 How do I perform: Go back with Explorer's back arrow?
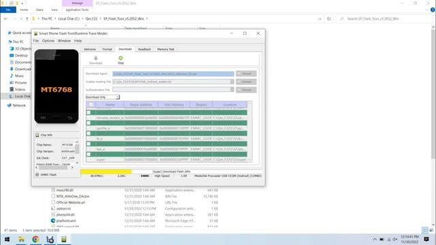click(6, 18)
